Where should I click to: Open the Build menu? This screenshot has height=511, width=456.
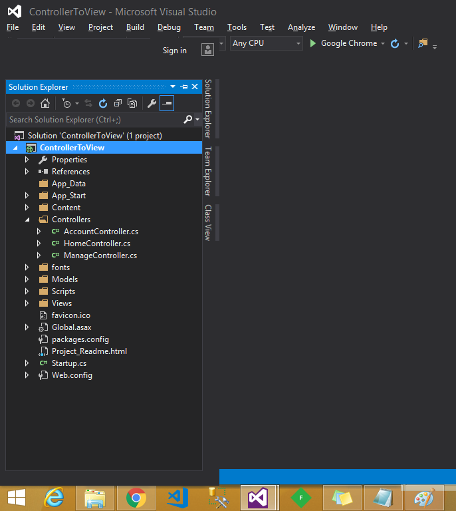(x=135, y=27)
